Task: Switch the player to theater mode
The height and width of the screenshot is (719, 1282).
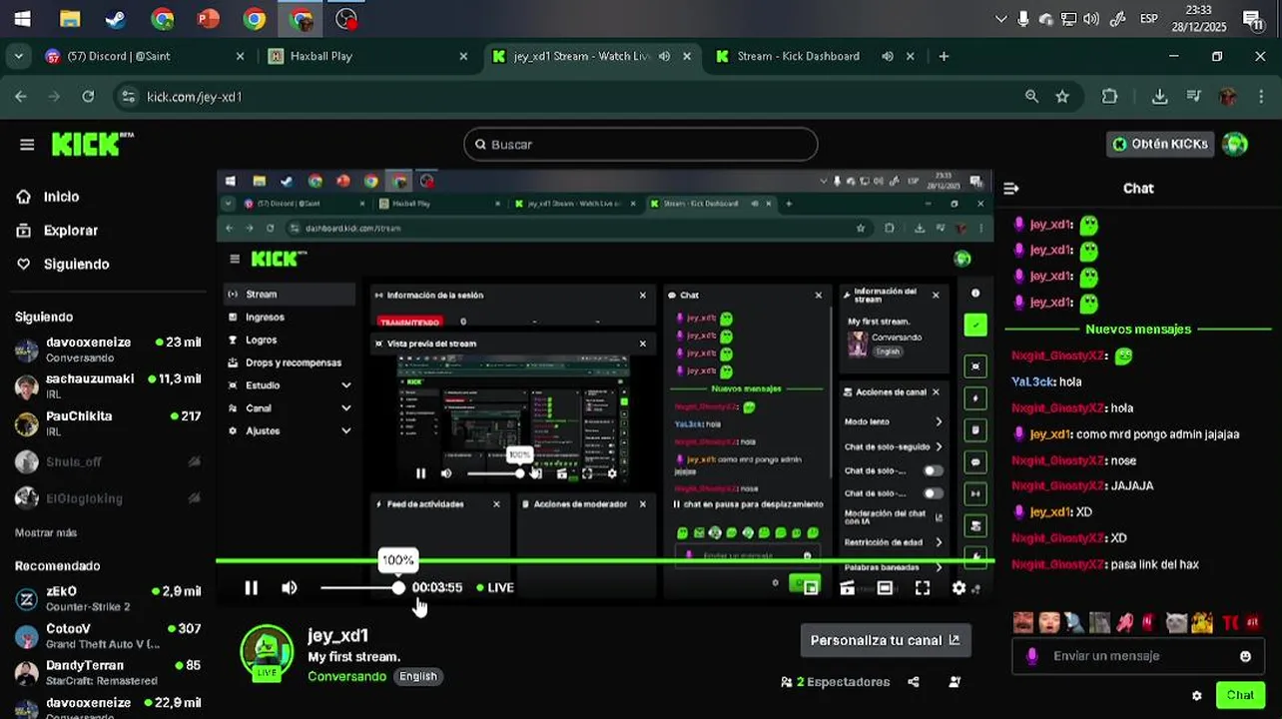Action: coord(885,588)
